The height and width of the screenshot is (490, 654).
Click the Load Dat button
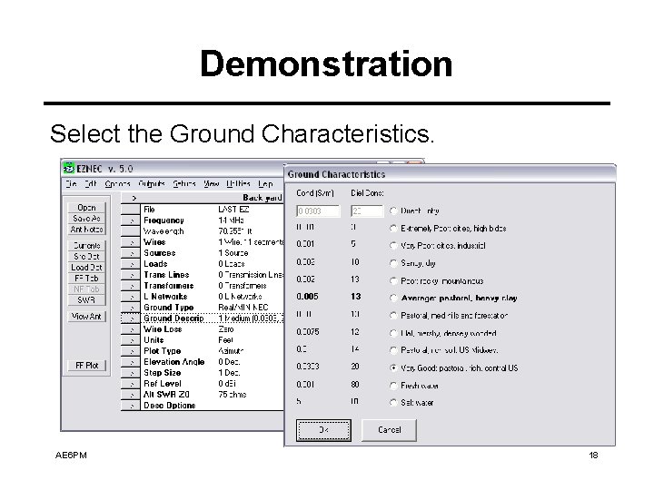87,268
